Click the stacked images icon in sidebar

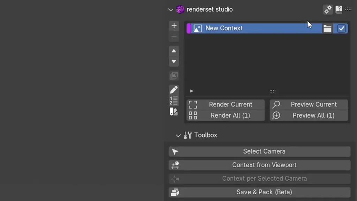(x=174, y=75)
